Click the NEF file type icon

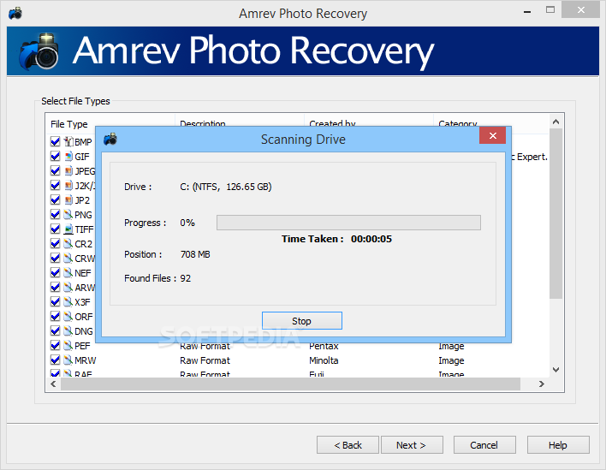point(68,273)
